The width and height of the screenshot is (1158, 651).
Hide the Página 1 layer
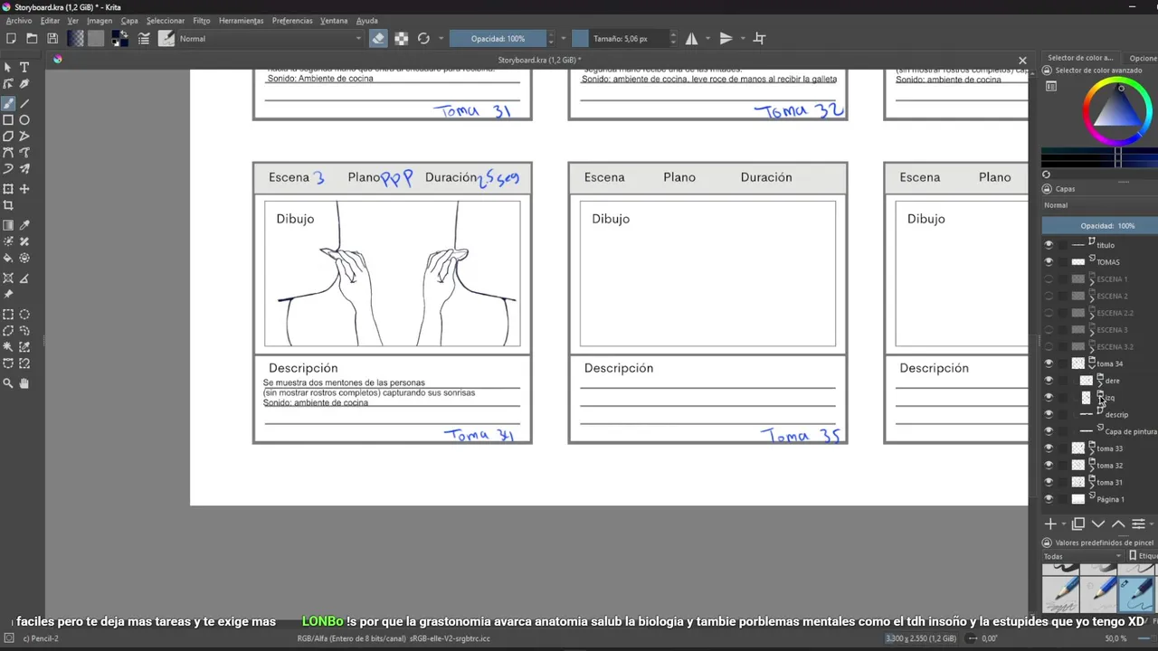coord(1049,499)
